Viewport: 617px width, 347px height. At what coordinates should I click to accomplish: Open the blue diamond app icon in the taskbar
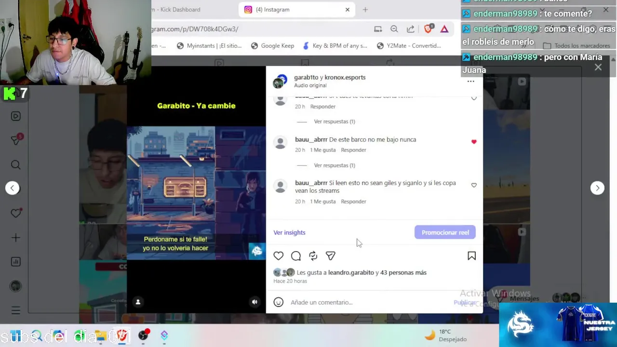(x=164, y=335)
